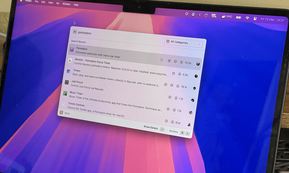Click the Show Details button
This screenshot has width=289, height=173.
click(x=151, y=127)
